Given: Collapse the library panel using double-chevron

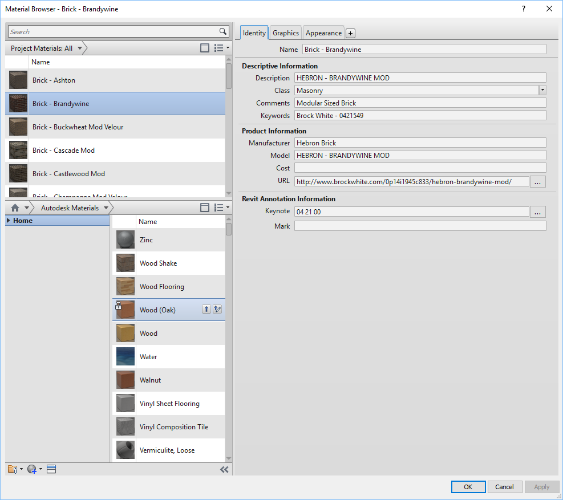Looking at the screenshot, I should 224,469.
